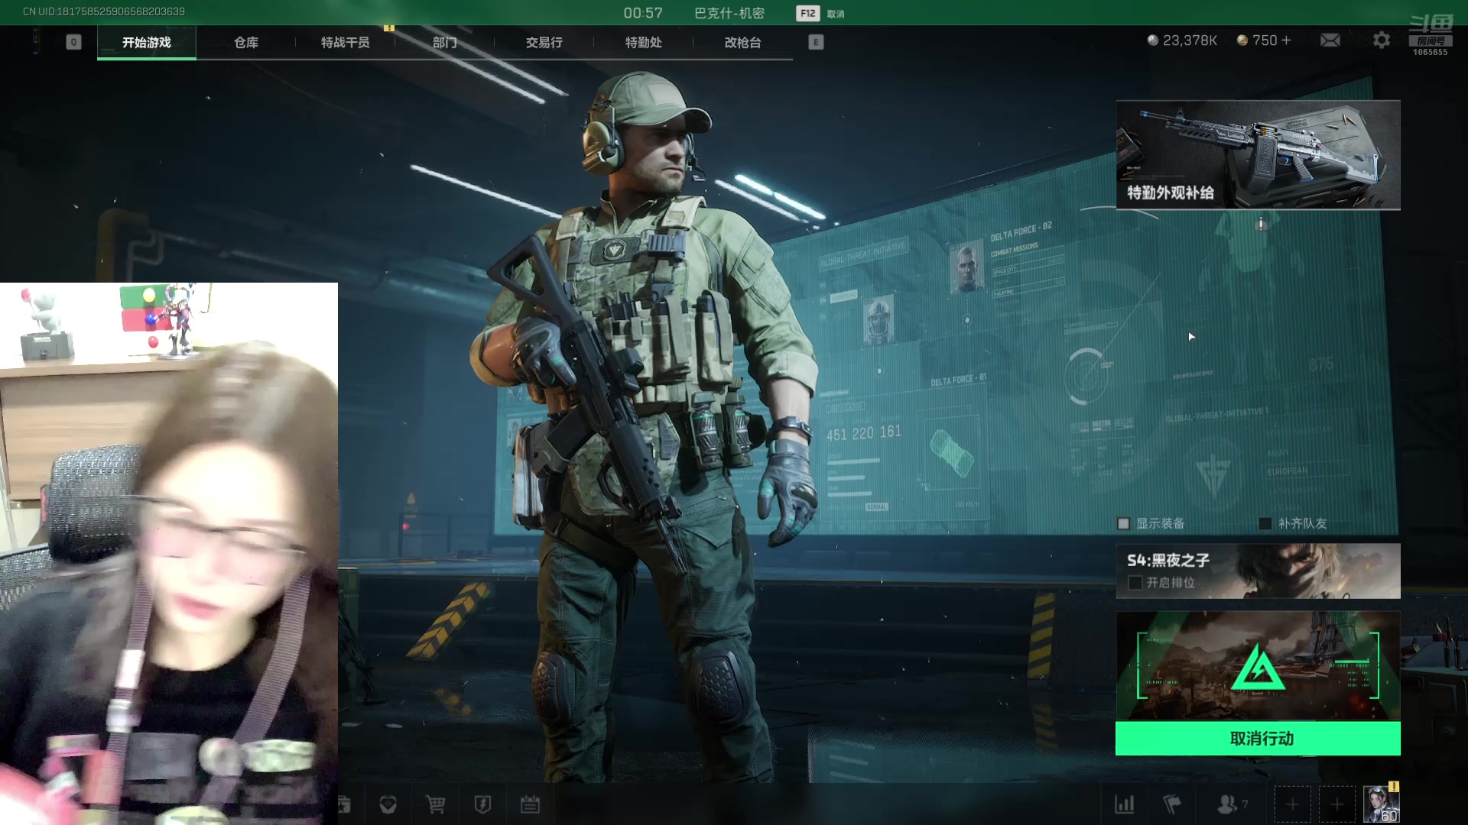
Task: Click the 巴克什-机密 map name text
Action: coord(729,14)
